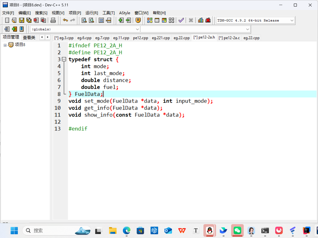Click the Goto function toolbar icon
Viewport: 318px width, 238px height.
pos(101,20)
